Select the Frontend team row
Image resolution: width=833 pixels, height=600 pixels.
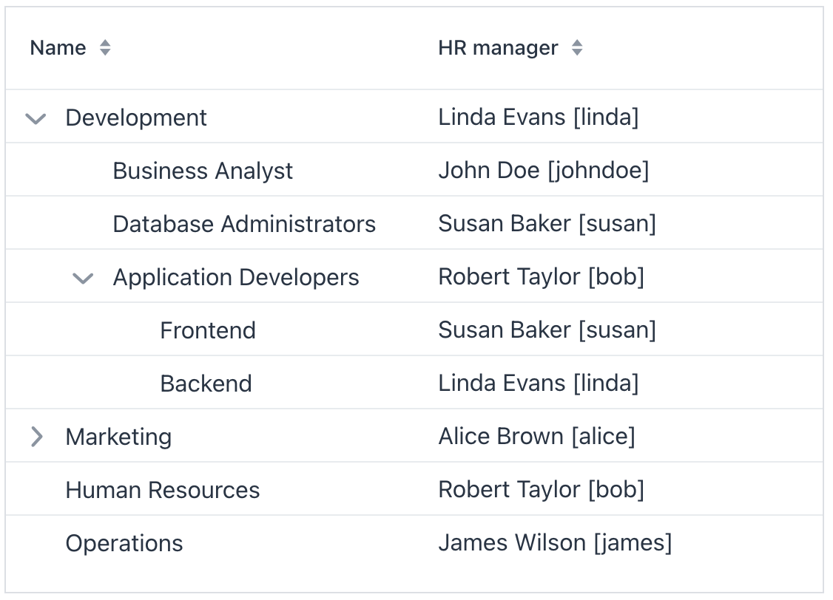pyautogui.click(x=208, y=330)
